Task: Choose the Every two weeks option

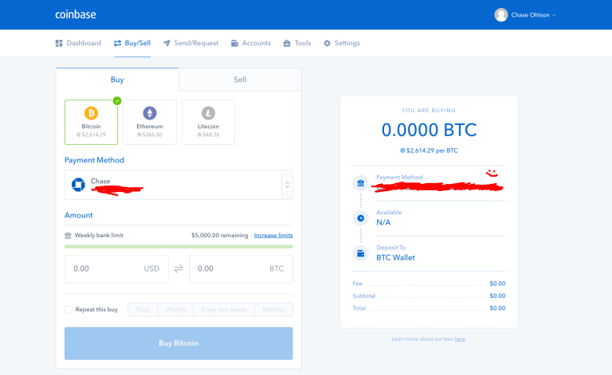Action: 224,310
